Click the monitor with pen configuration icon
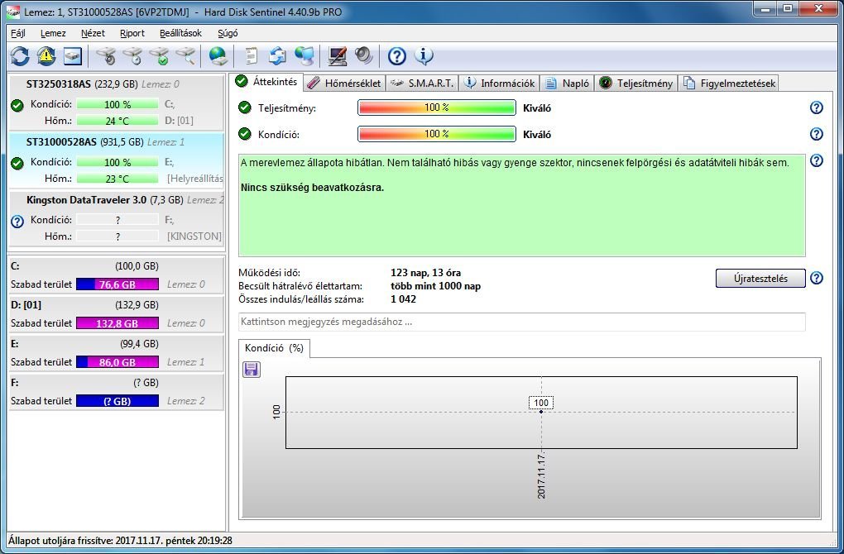The image size is (844, 554). [338, 56]
